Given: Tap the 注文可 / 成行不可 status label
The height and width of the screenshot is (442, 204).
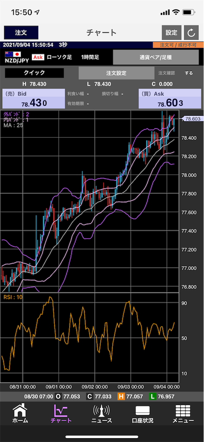Looking at the screenshot, I should pyautogui.click(x=178, y=45).
